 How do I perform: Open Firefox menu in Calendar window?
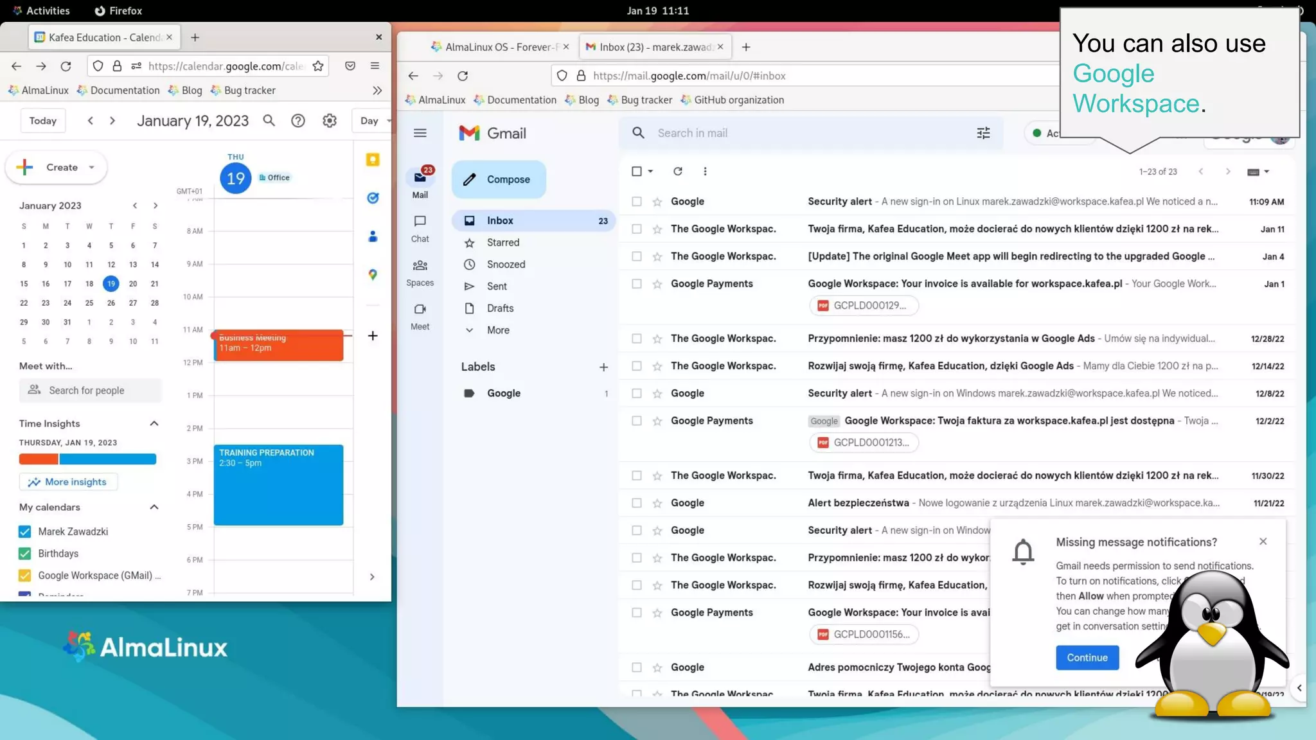coord(375,66)
